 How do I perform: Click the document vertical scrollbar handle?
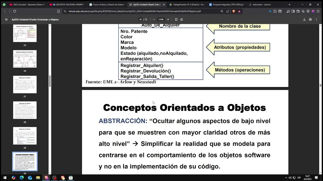320,85
